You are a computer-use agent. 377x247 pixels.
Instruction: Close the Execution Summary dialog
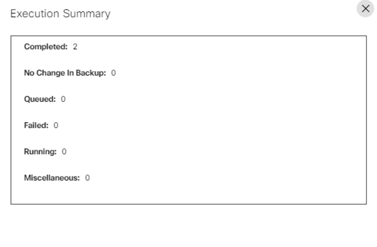point(366,9)
